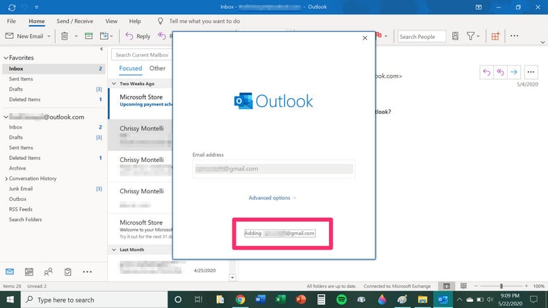Click the Reply All ribbon icon

click(162, 36)
